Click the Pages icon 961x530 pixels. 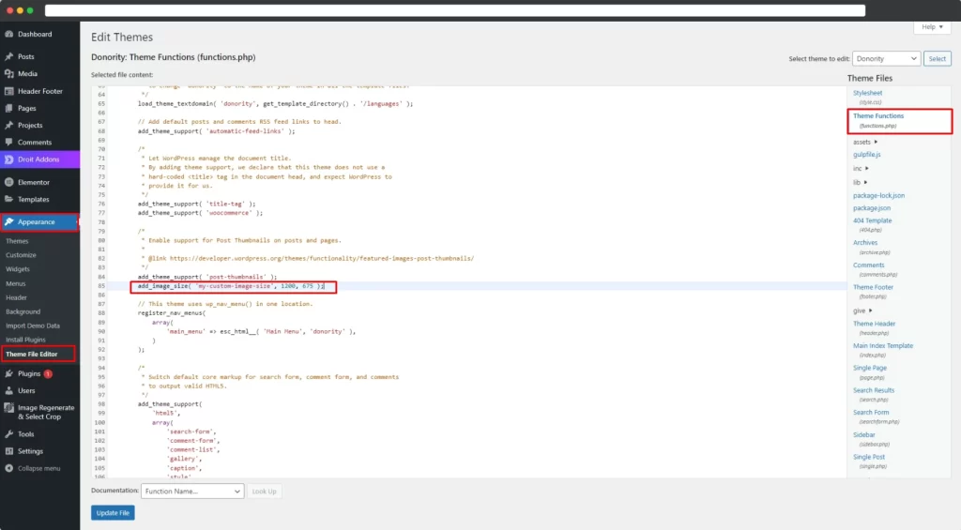(x=9, y=109)
